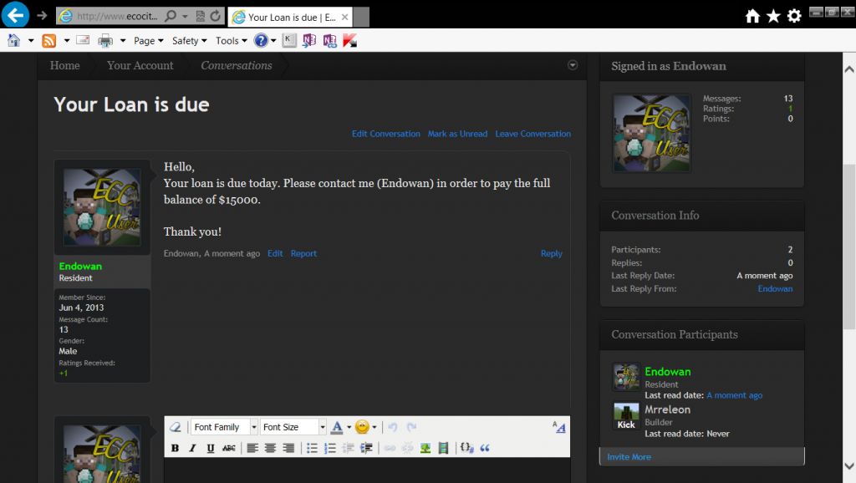Open the Font Size dropdown

(293, 427)
